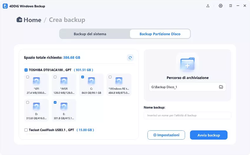Viewport: 250px width, 155px height.
Task: Minimize the 4DDiG window
Action: point(238,6)
